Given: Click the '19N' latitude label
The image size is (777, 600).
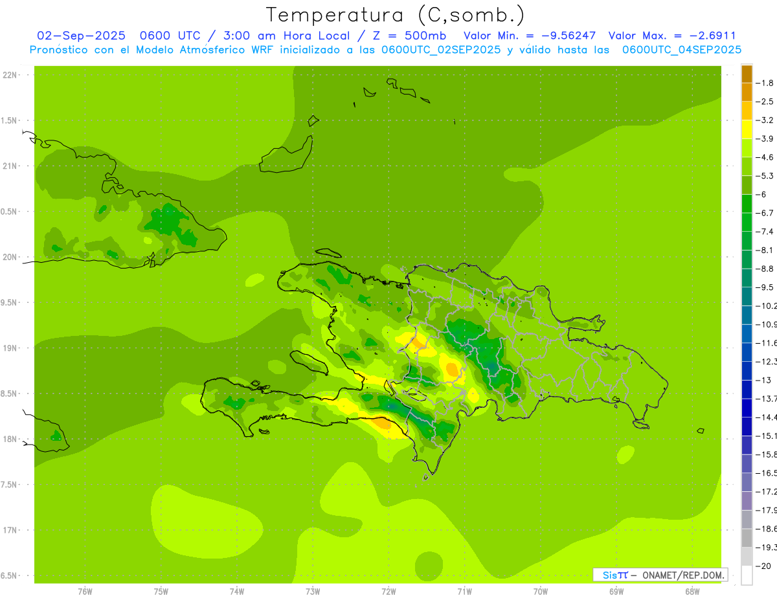Looking at the screenshot, I should tap(10, 348).
